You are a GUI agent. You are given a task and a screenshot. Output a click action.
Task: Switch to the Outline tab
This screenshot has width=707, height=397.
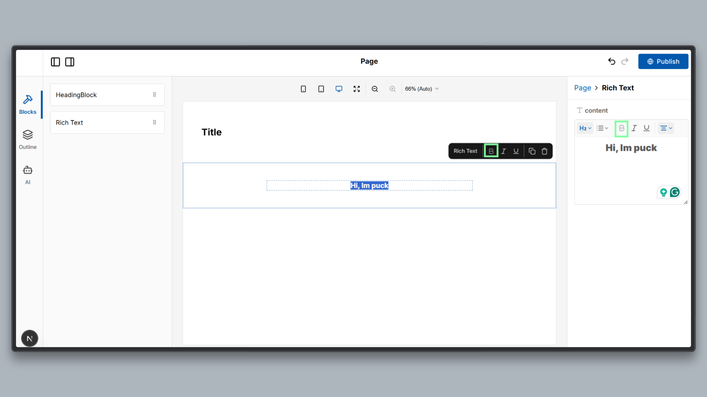coord(28,140)
